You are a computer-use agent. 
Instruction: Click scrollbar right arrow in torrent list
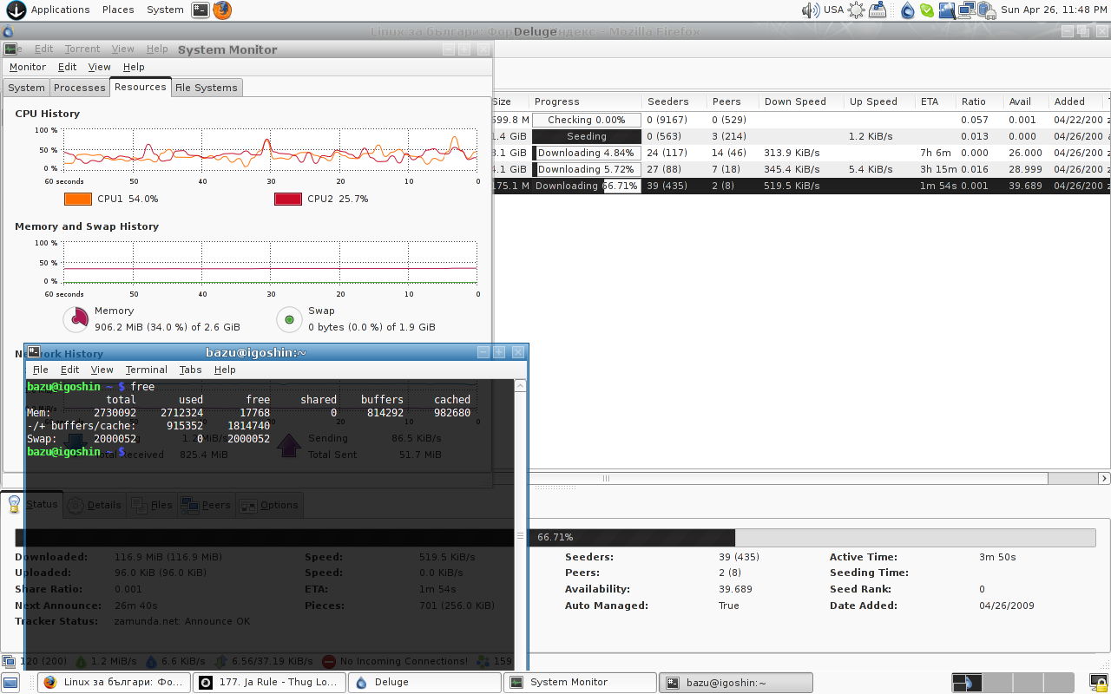click(x=1104, y=478)
